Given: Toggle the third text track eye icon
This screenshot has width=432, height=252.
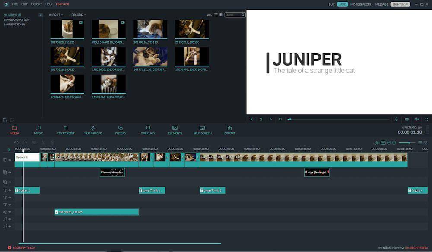Looking at the screenshot, I should (10, 205).
